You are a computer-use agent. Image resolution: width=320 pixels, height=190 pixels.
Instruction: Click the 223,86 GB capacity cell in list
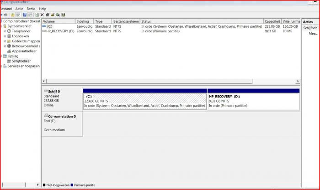[272, 26]
